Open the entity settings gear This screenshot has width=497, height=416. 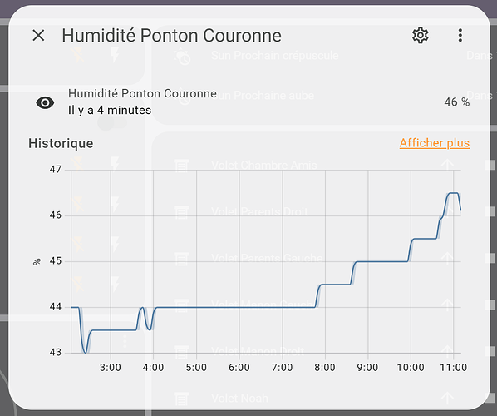tap(421, 35)
